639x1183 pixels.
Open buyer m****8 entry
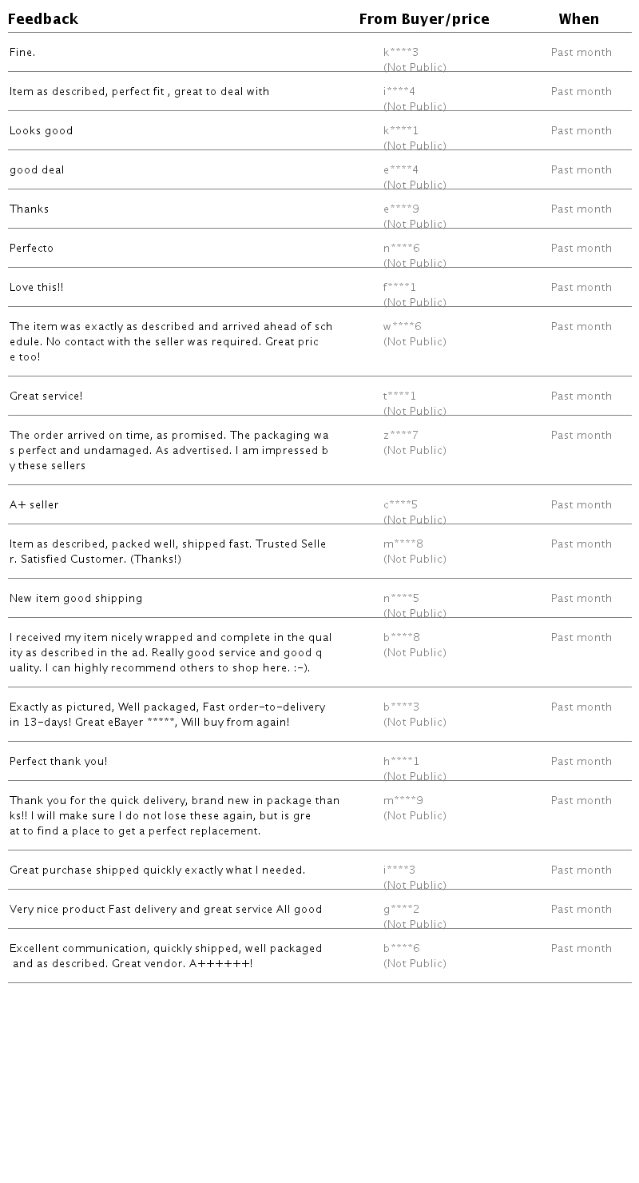[x=403, y=544]
